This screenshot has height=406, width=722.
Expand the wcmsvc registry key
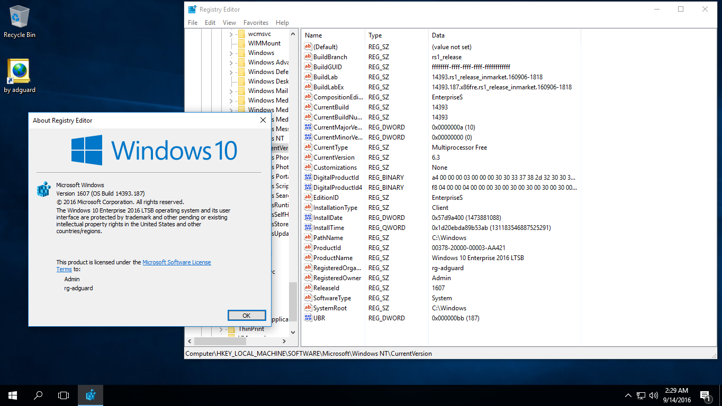[x=231, y=34]
